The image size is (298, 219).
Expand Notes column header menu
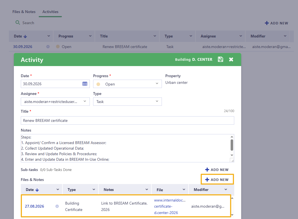point(147,190)
